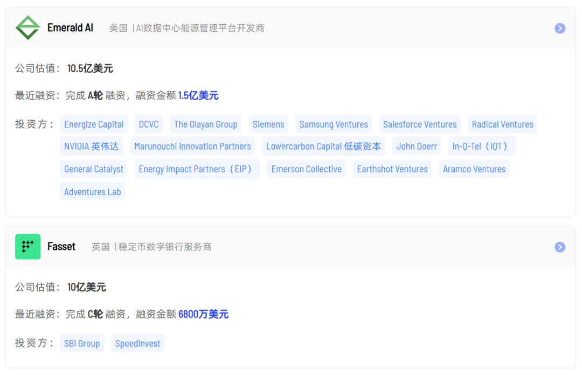582x375 pixels.
Task: Select Marunouchi Innovation Partners tag
Action: pos(192,147)
